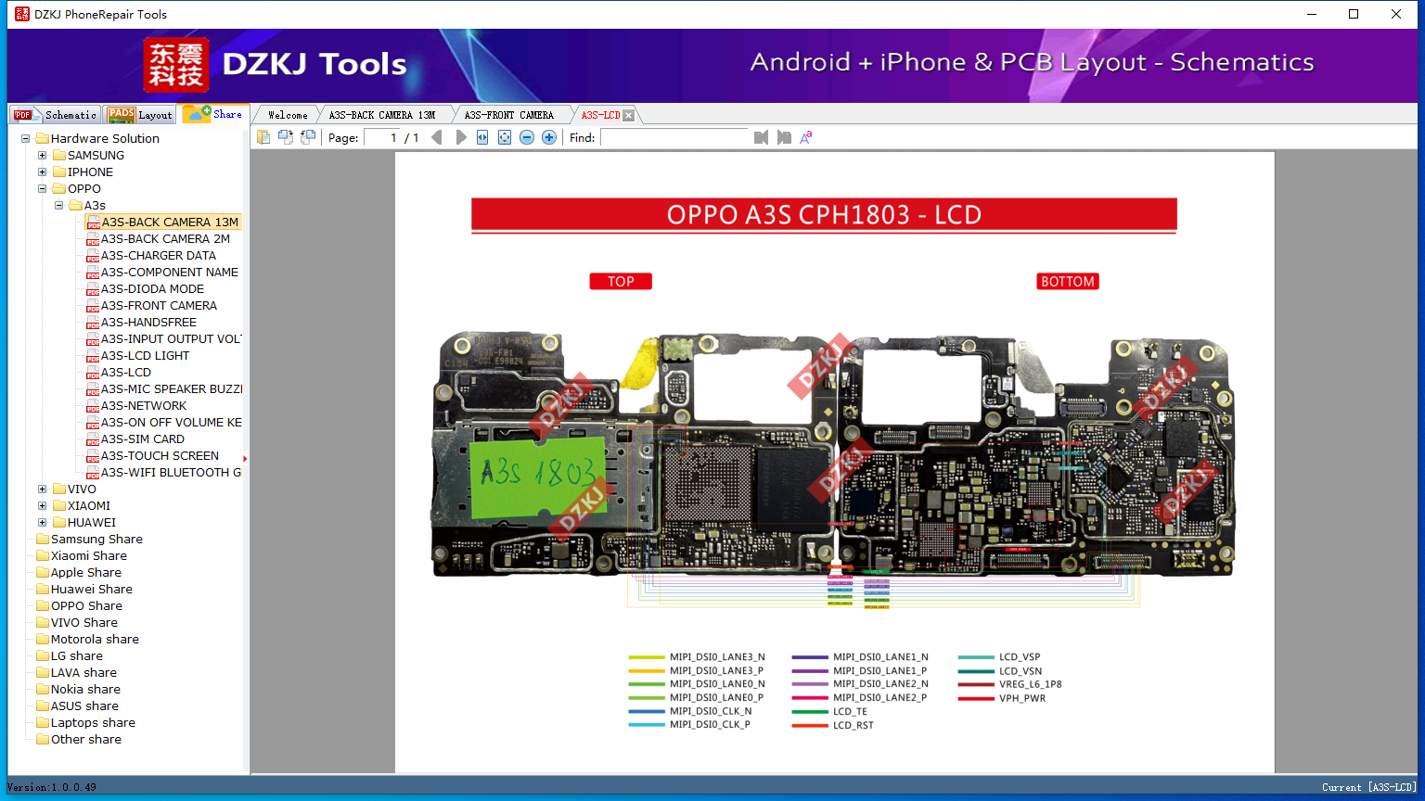Go to previous page arrow
Image resolution: width=1425 pixels, height=801 pixels.
tap(437, 137)
